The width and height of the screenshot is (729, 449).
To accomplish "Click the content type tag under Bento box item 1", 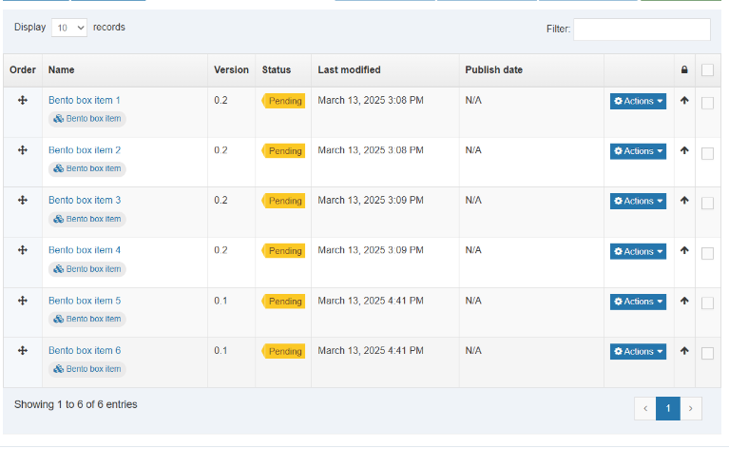I will pos(86,119).
